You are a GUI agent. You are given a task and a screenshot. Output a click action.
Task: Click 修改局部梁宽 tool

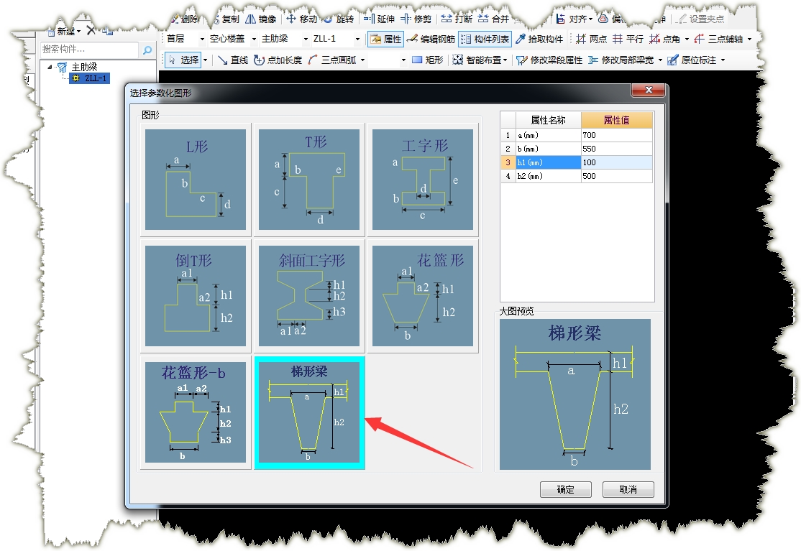pyautogui.click(x=621, y=60)
